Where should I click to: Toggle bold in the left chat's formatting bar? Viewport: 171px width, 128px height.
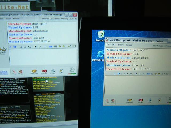point(36,47)
